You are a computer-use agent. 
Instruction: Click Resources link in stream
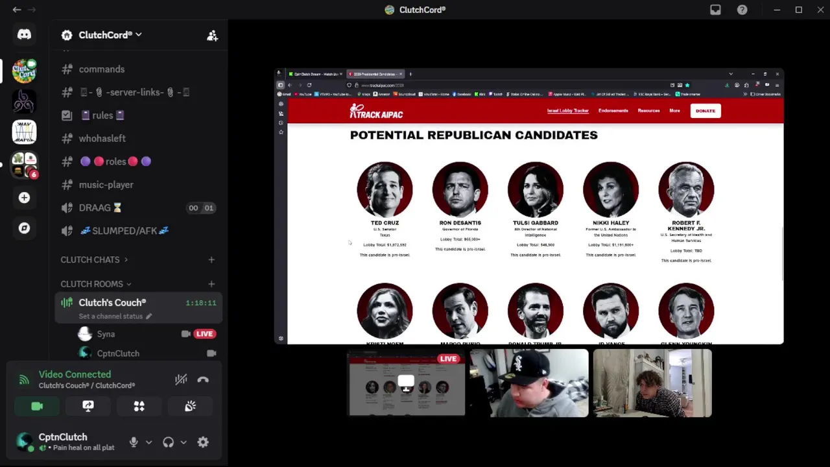(x=648, y=111)
